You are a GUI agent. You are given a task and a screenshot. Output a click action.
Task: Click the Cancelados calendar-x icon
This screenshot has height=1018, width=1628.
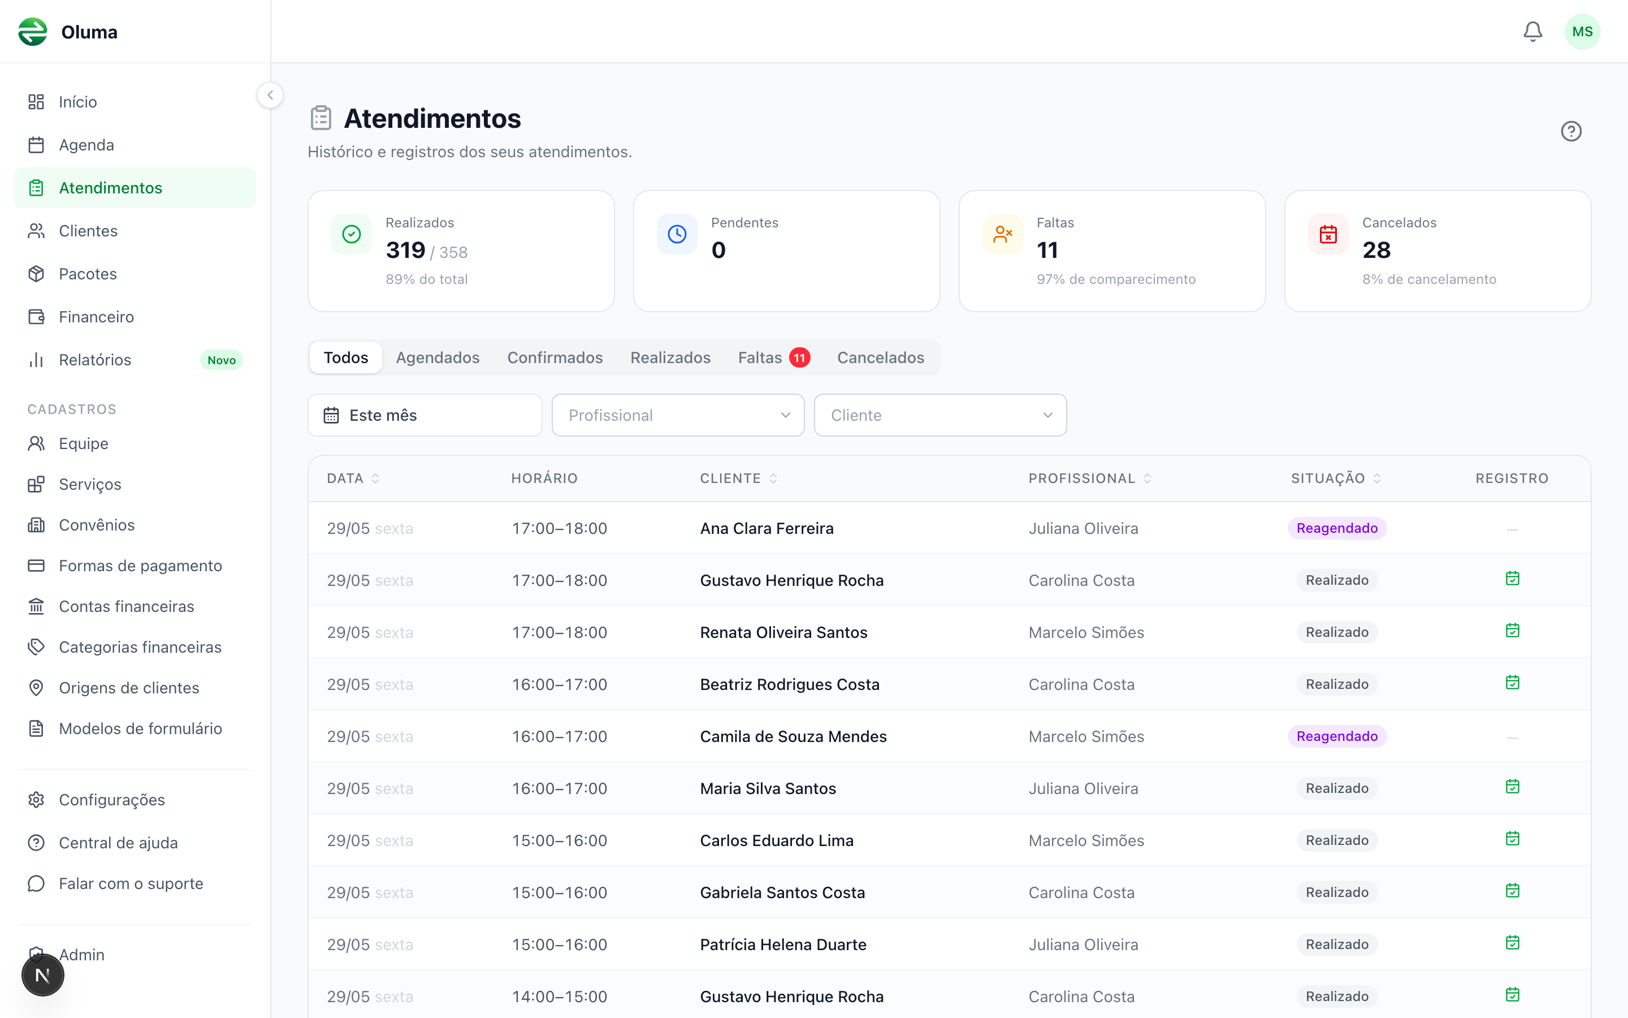[x=1328, y=234]
